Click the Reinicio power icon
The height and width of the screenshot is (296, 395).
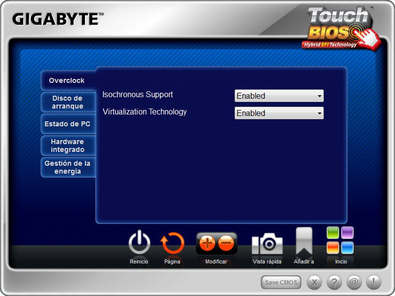139,243
